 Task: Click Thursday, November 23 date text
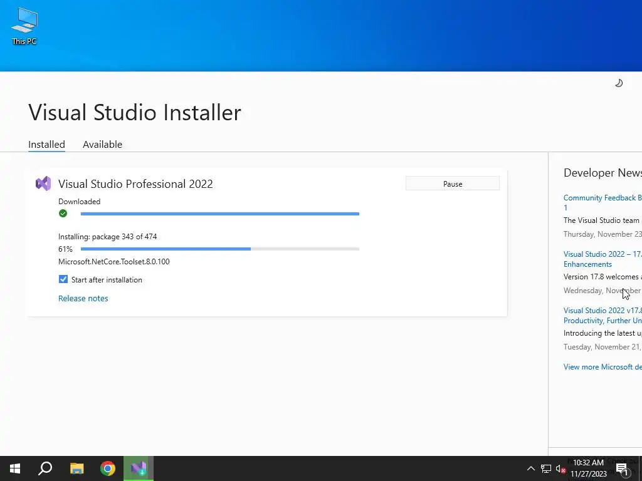tap(603, 234)
